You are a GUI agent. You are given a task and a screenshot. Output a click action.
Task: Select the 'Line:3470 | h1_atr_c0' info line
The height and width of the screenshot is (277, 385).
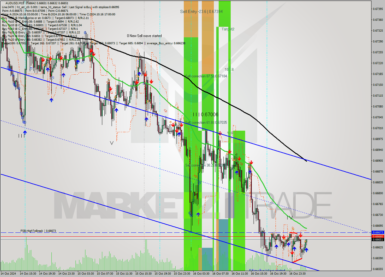point(60,7)
